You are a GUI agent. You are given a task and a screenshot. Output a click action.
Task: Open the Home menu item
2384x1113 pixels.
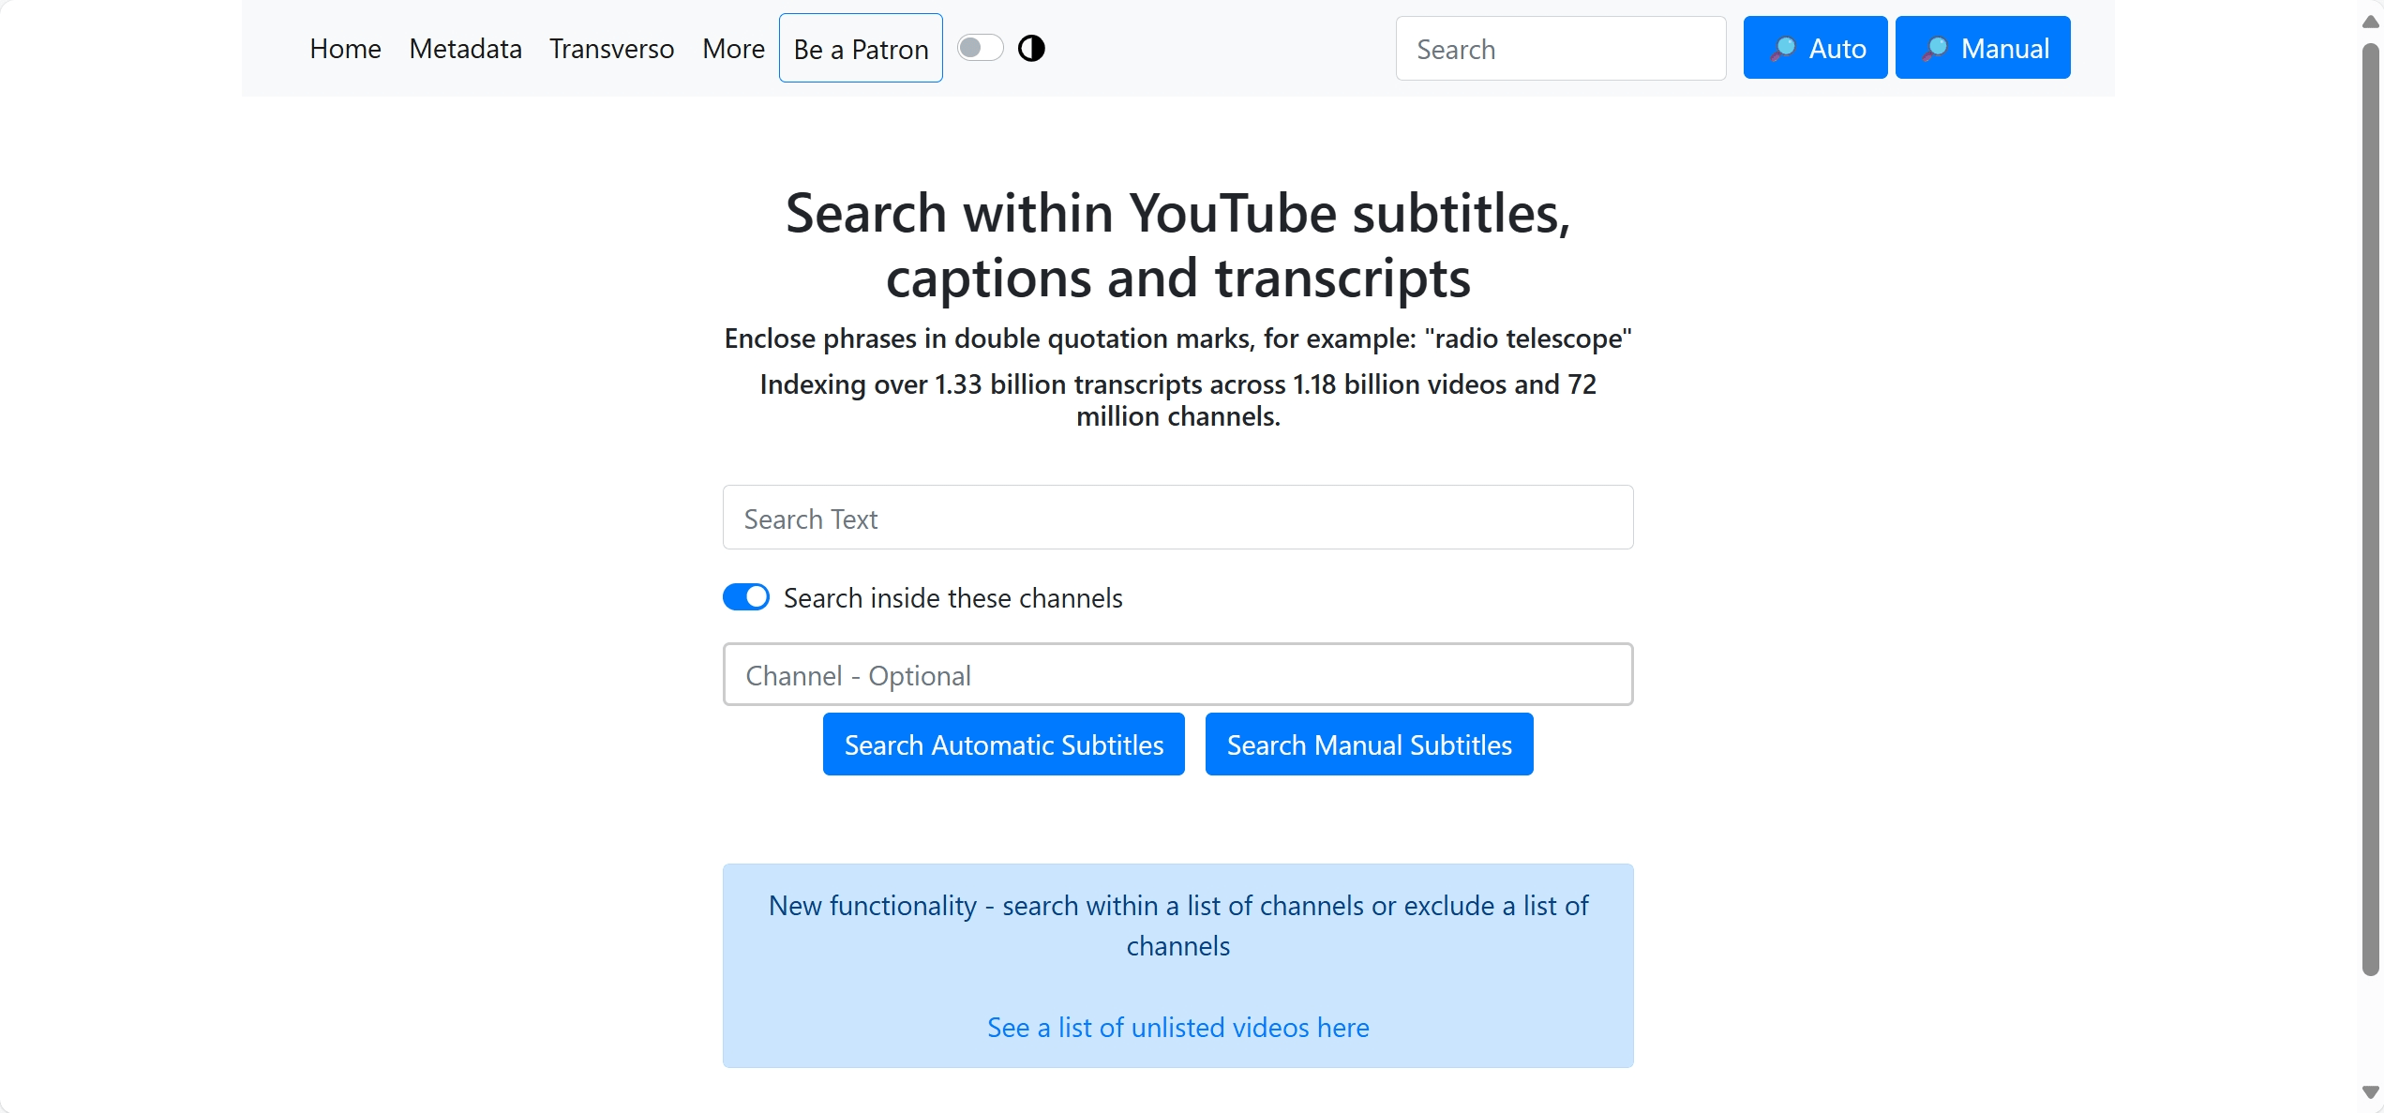[345, 48]
